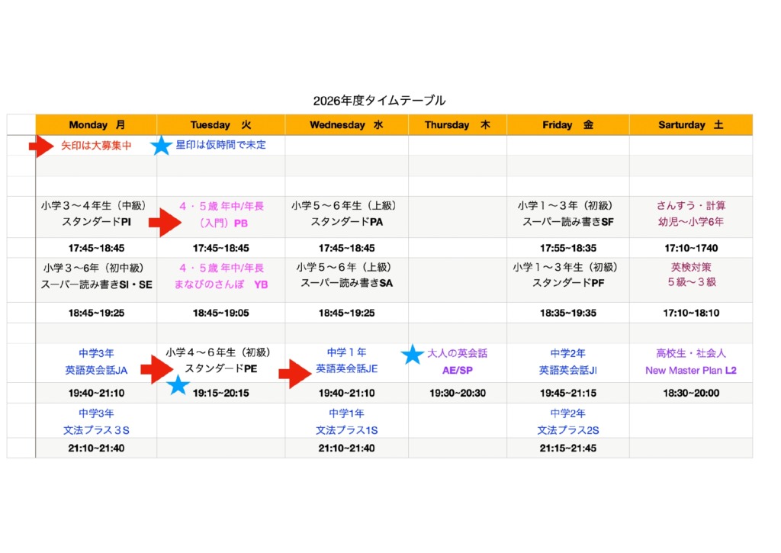Click the さんすう・計算 Saturday class
The width and height of the screenshot is (781, 553).
(x=690, y=206)
